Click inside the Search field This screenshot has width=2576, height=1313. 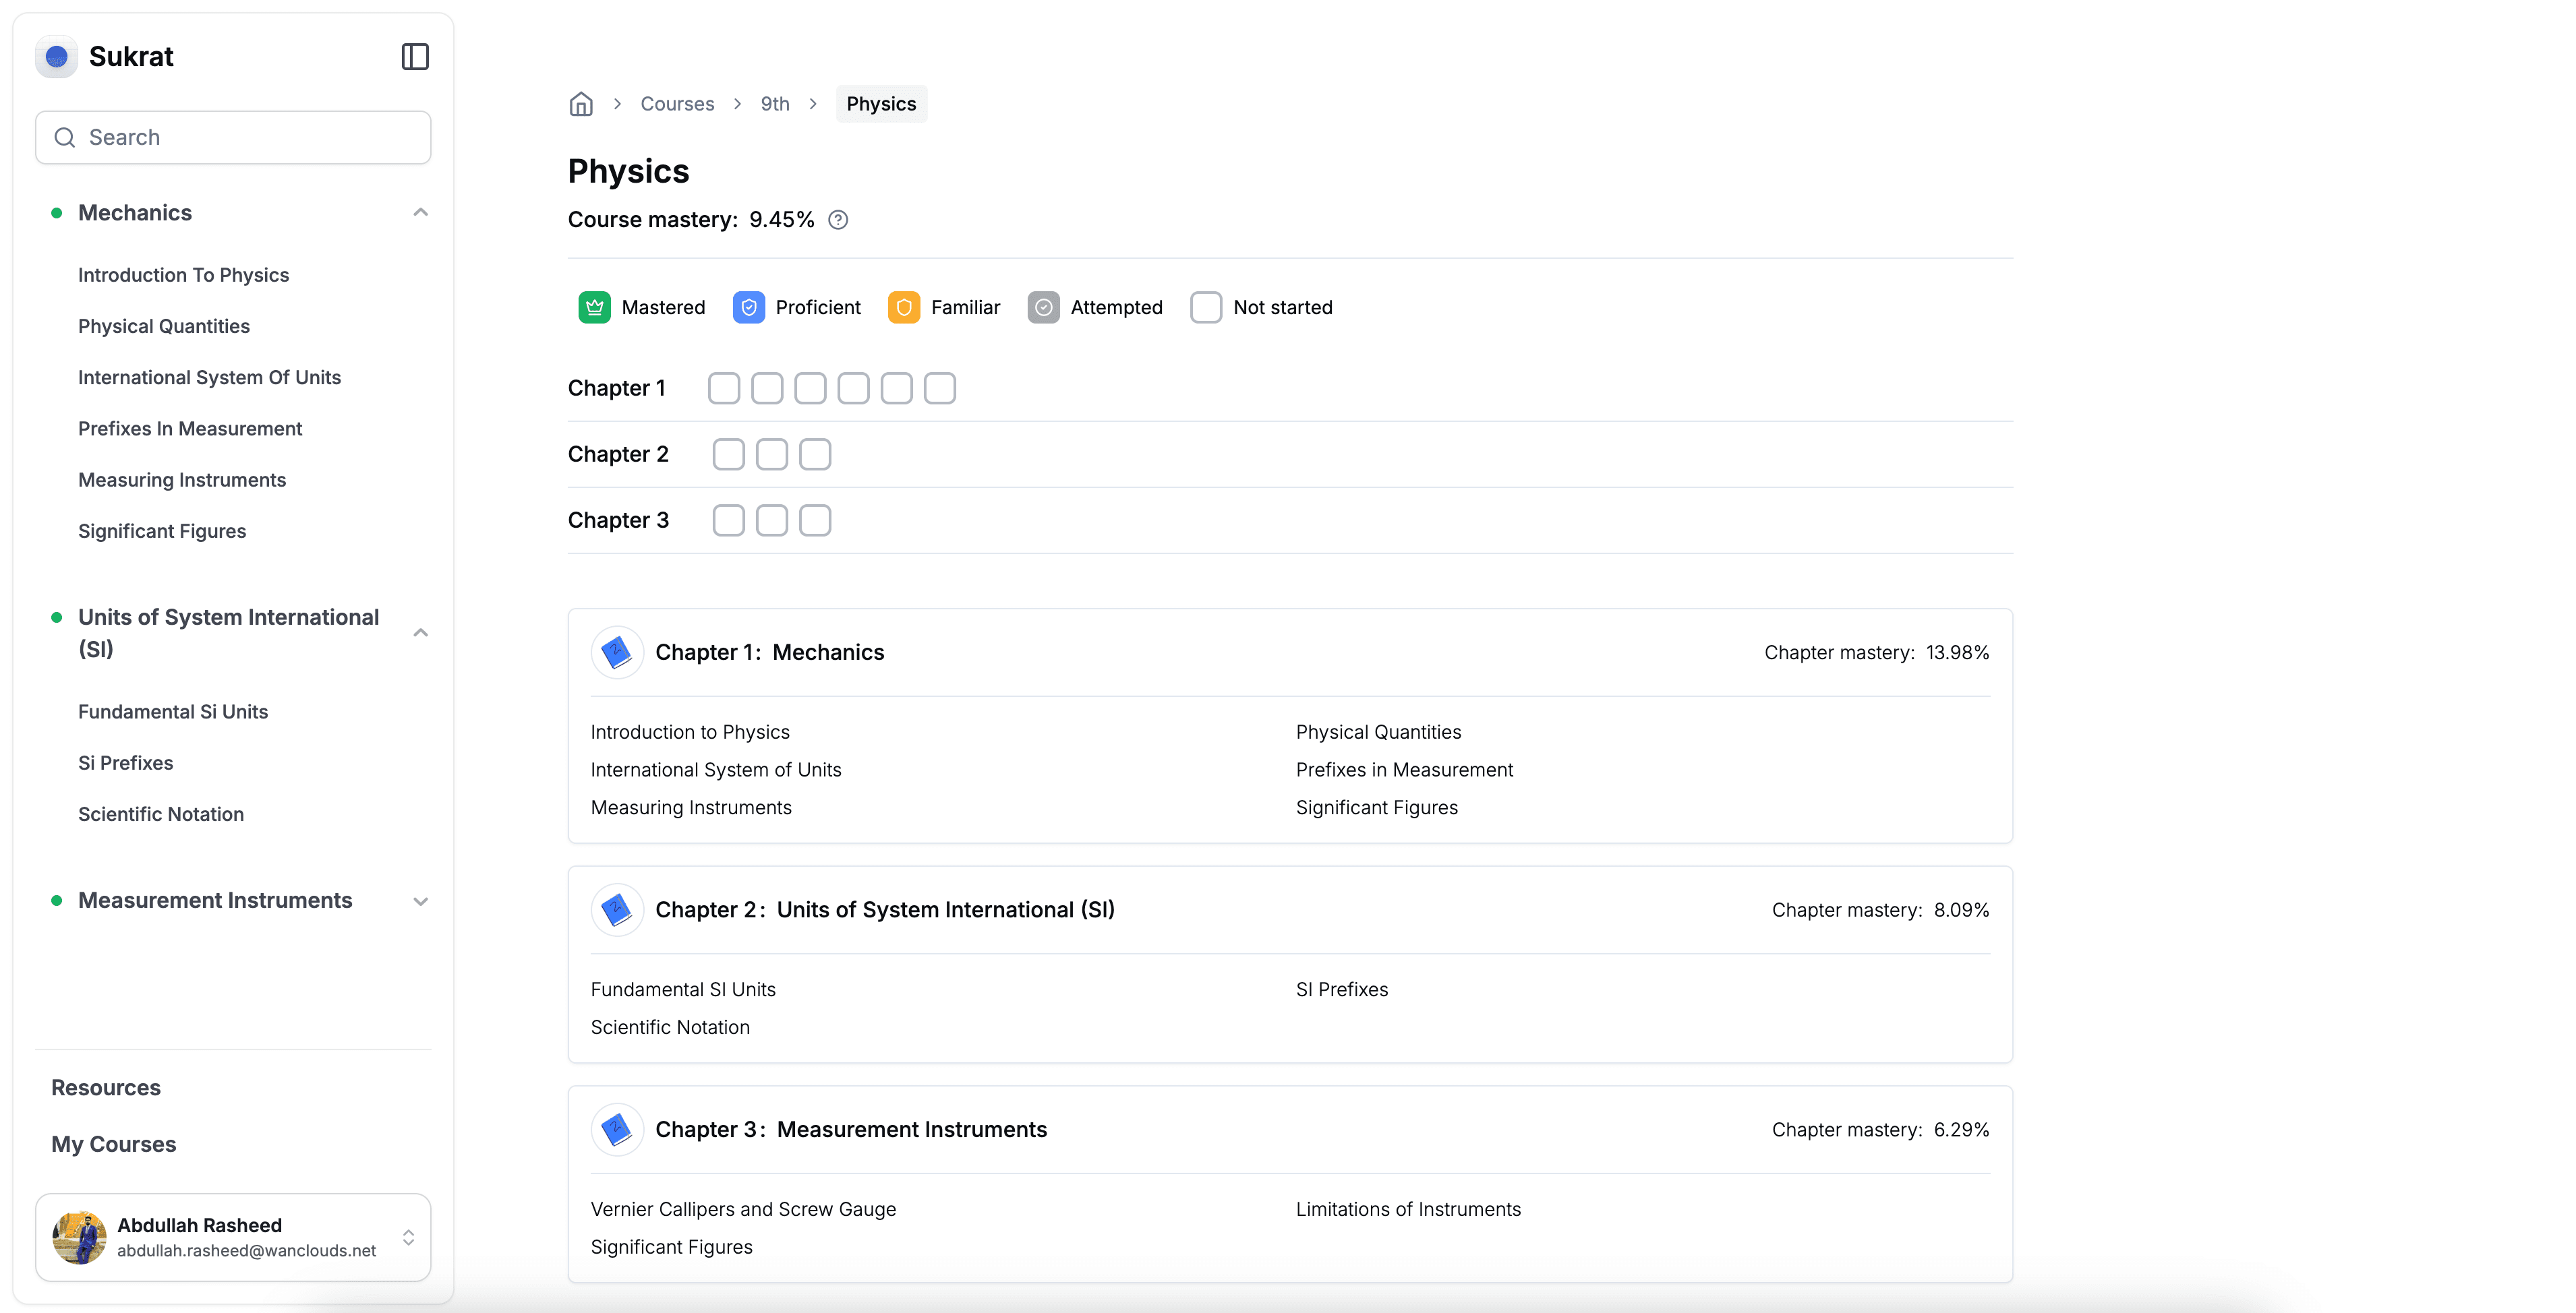(x=233, y=137)
